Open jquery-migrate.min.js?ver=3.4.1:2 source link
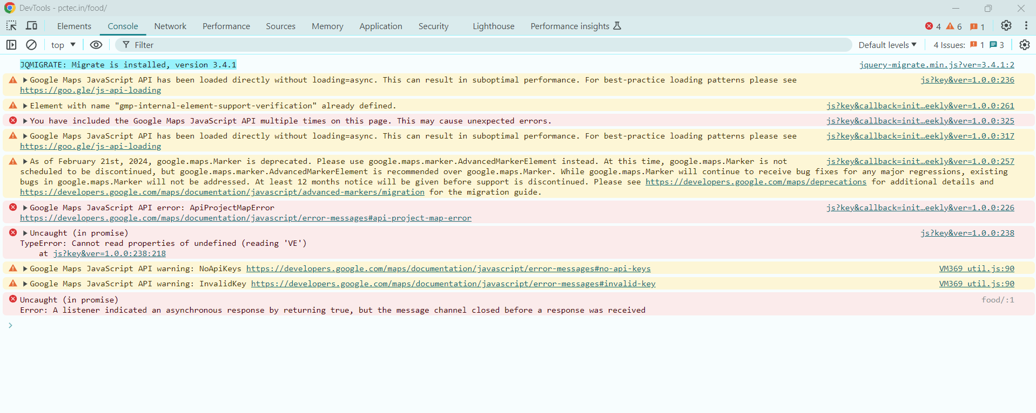Viewport: 1036px width, 413px height. pyautogui.click(x=937, y=65)
